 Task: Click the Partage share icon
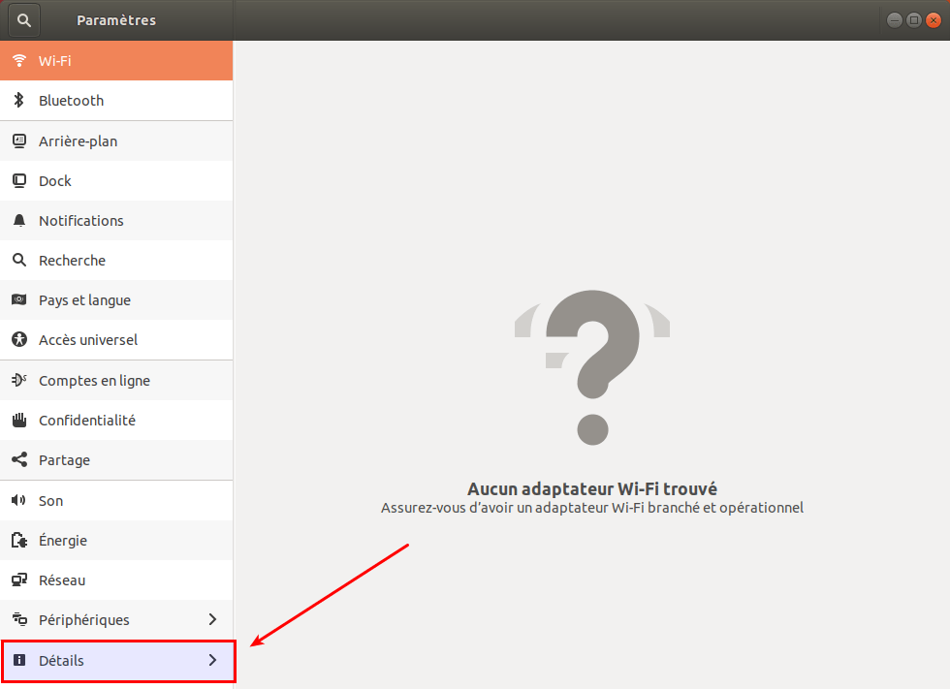pos(18,460)
